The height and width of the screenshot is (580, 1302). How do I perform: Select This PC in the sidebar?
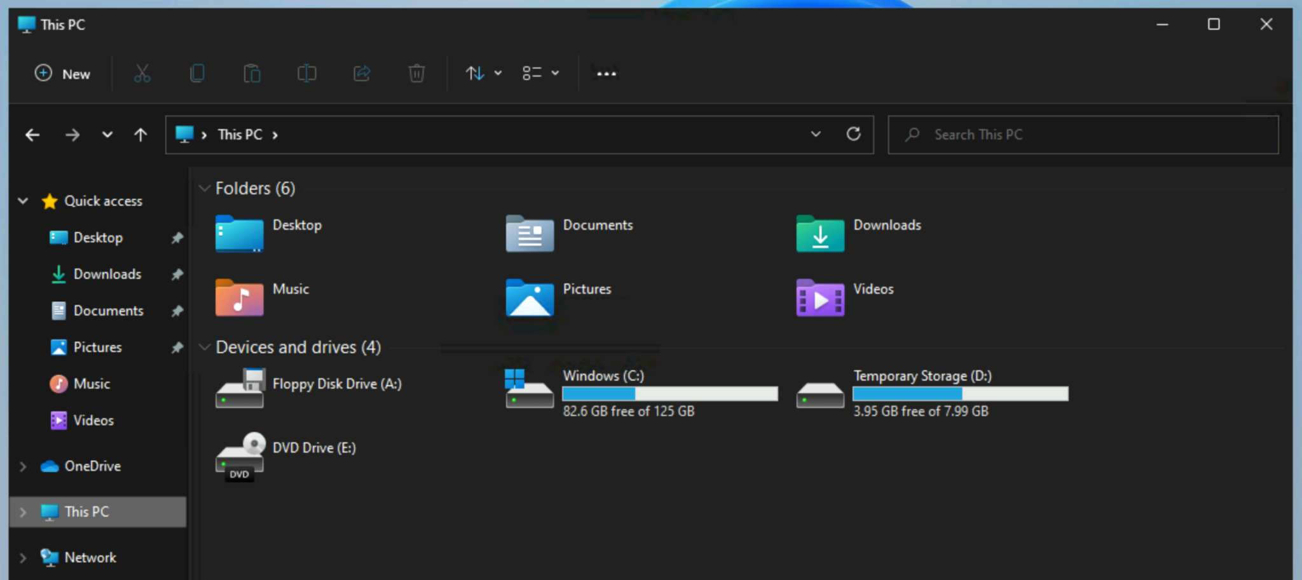(88, 511)
